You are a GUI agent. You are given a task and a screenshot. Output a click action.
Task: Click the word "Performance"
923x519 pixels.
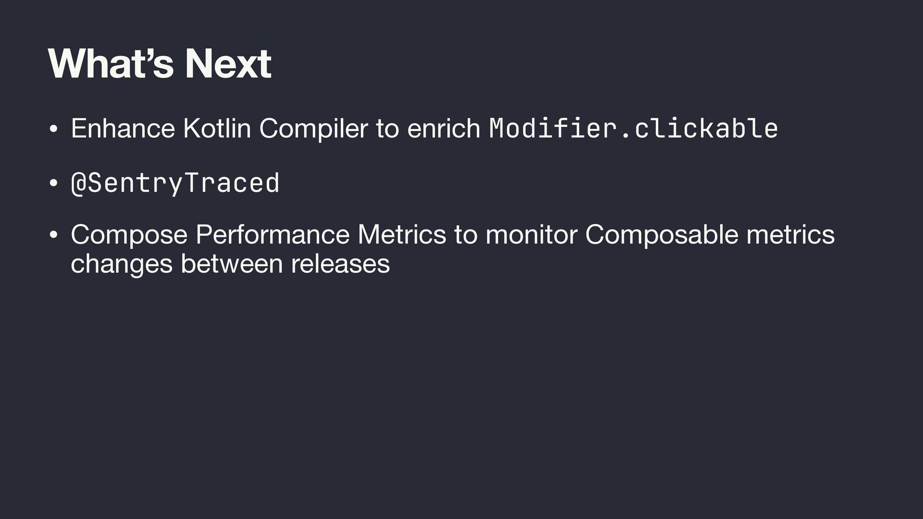(272, 235)
